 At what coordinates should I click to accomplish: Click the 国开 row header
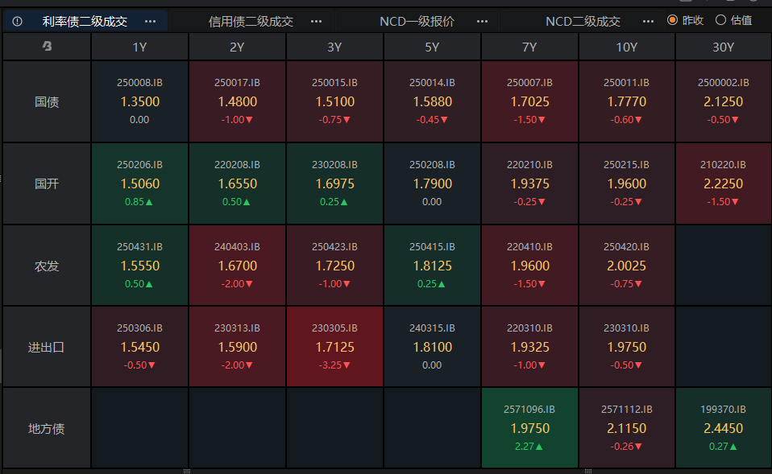pyautogui.click(x=47, y=183)
